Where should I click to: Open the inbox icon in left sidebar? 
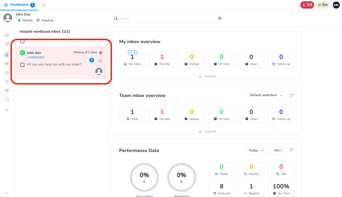(x=7, y=35)
